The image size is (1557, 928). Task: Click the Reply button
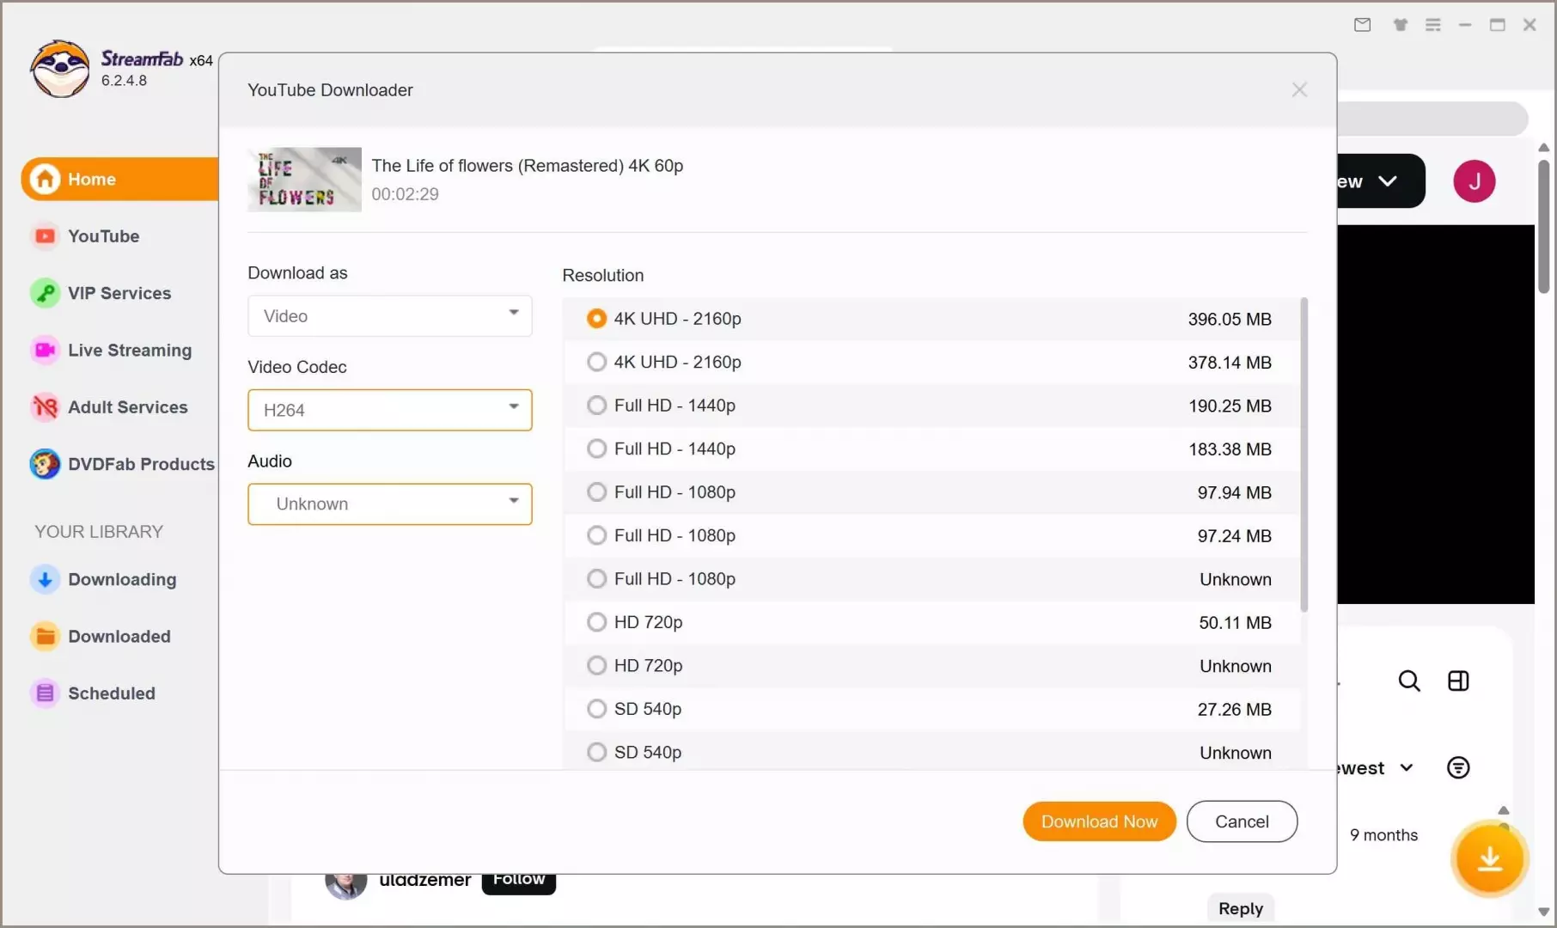1241,908
